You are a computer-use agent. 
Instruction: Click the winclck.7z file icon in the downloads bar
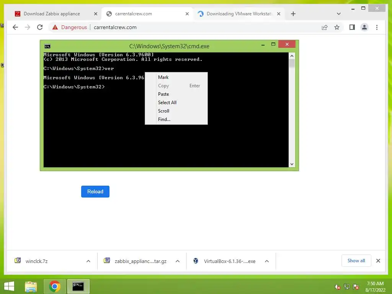coord(18,260)
